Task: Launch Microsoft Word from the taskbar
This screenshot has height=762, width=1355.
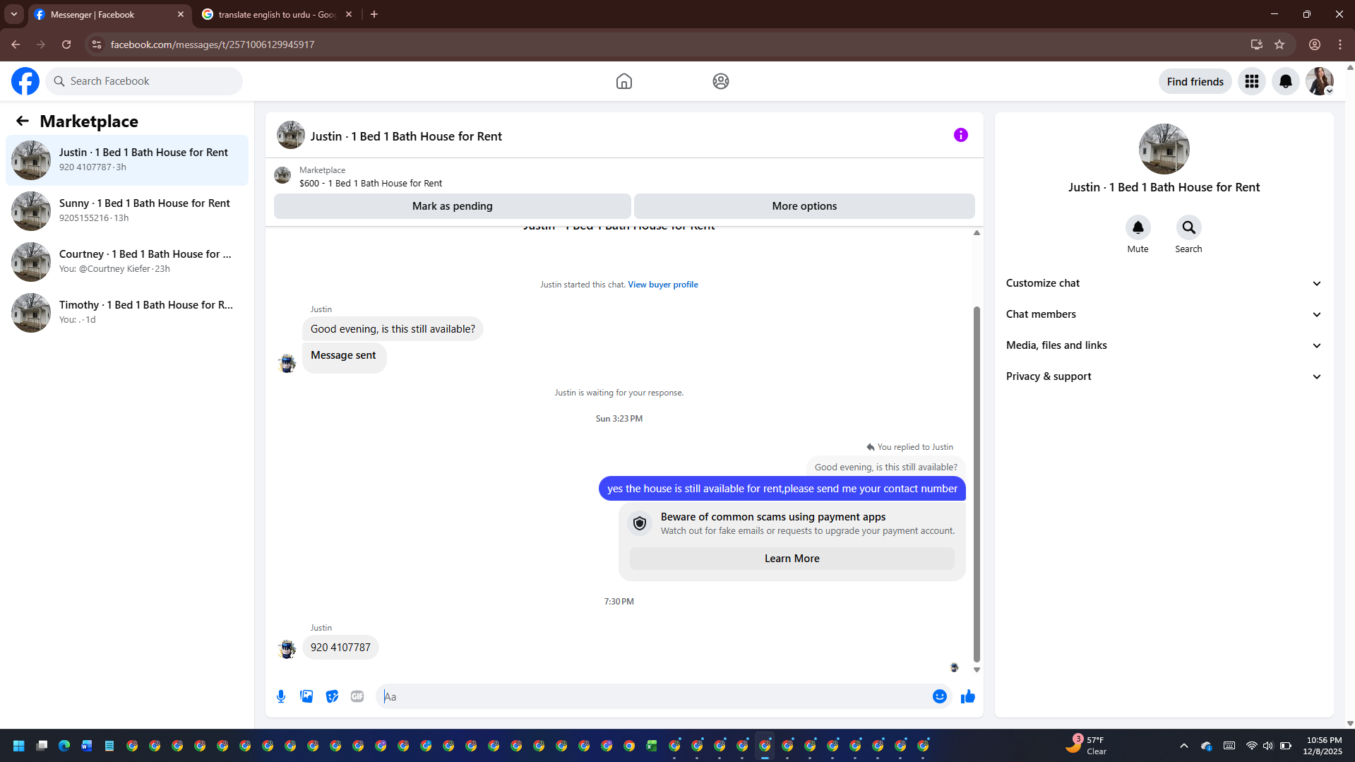Action: tap(87, 746)
